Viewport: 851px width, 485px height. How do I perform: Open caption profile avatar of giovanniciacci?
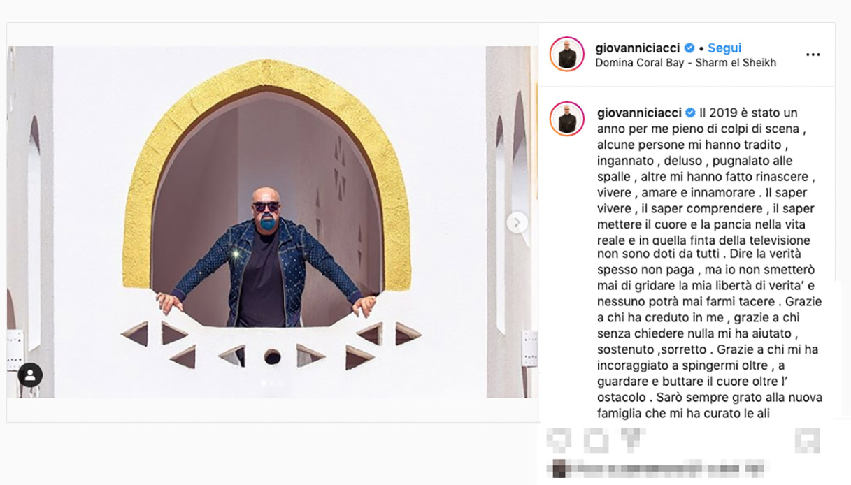(566, 119)
